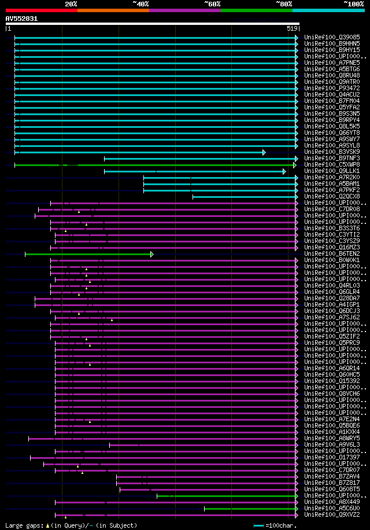Screen dimensions: 370x530
Task: Open hit UniRef100_O17397
Action: [332, 458]
